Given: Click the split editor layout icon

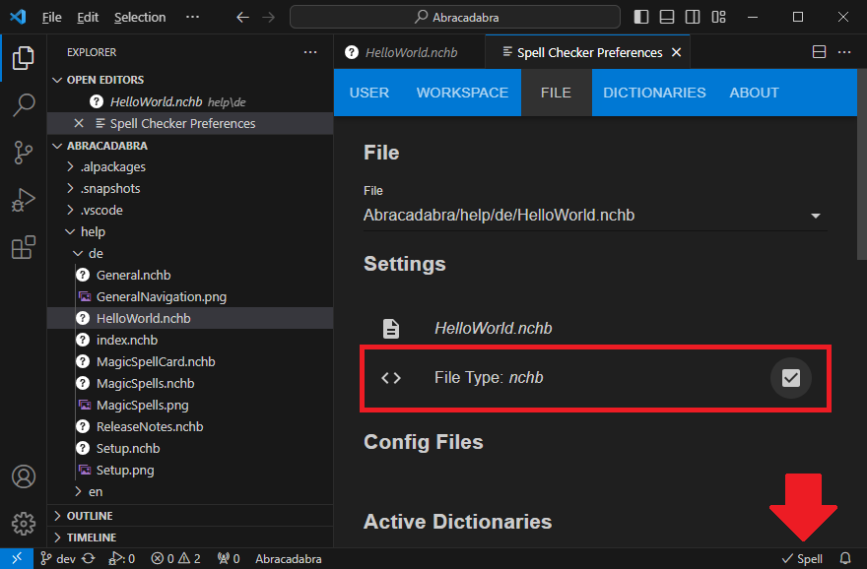Looking at the screenshot, I should (x=819, y=52).
